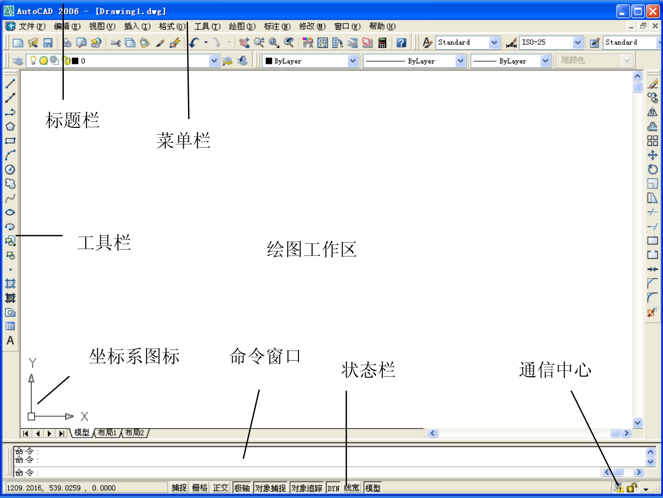Click the Communication Center tray icon
Image resolution: width=663 pixels, height=498 pixels.
click(x=619, y=487)
